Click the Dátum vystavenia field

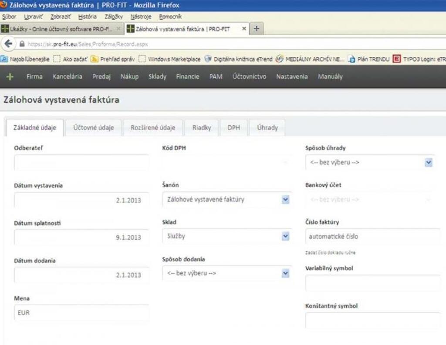click(81, 200)
